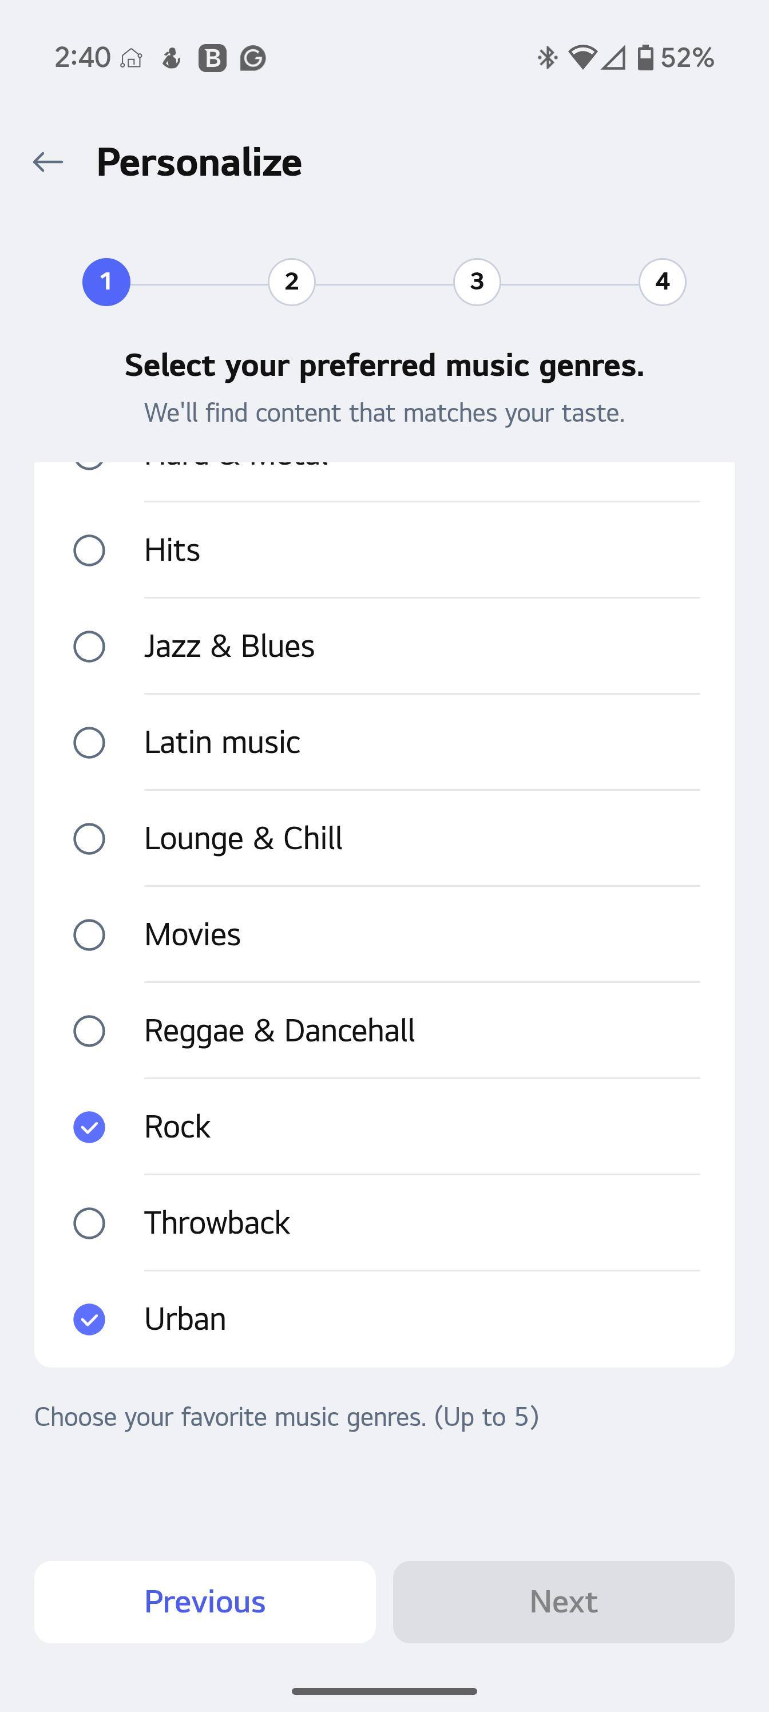Tap the Wi-Fi status icon
This screenshot has height=1712, width=769.
point(582,58)
